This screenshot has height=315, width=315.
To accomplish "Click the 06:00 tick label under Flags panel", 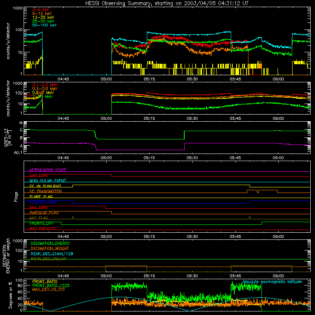I will click(278, 237).
